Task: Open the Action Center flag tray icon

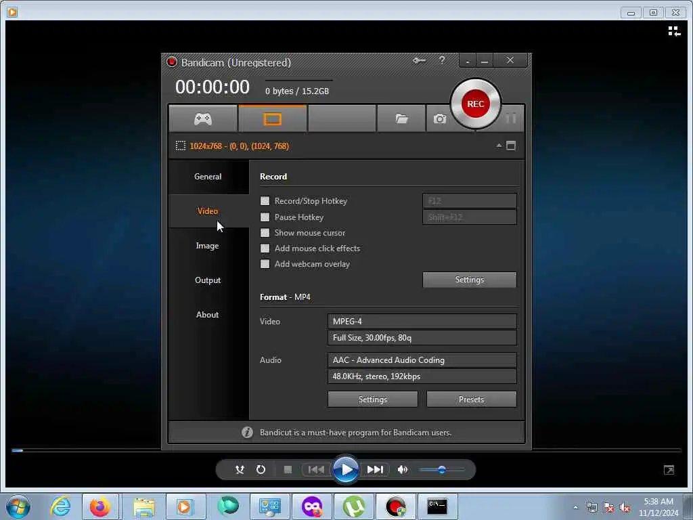Action: (x=608, y=508)
